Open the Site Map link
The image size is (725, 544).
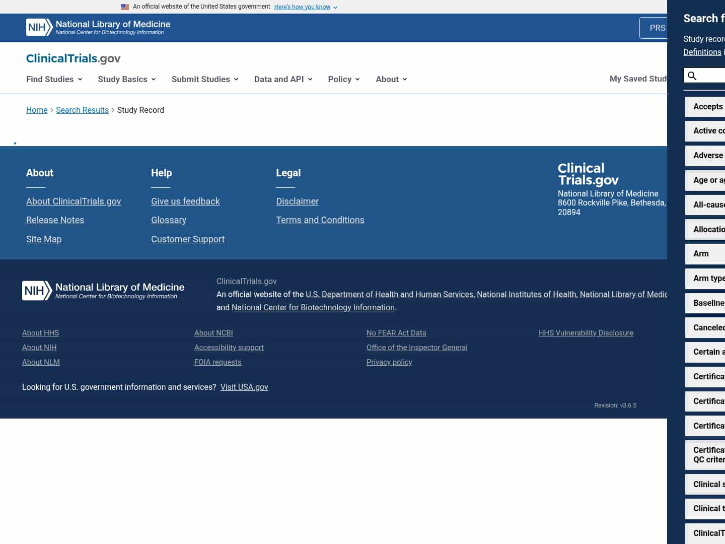44,239
